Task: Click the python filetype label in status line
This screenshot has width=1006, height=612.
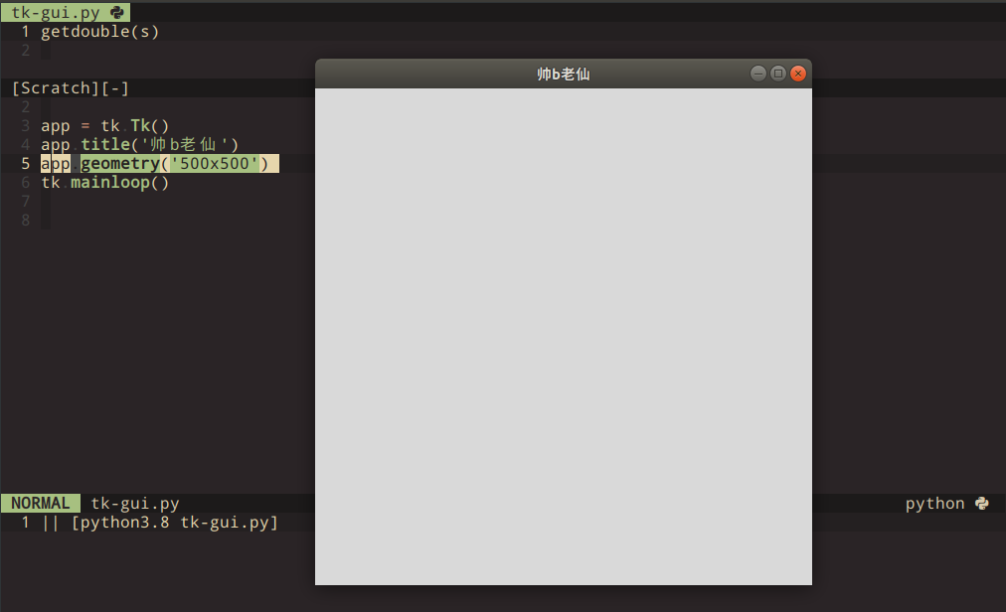Action: pyautogui.click(x=934, y=504)
